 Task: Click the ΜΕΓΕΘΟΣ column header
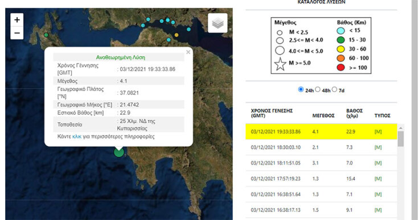click(x=323, y=115)
